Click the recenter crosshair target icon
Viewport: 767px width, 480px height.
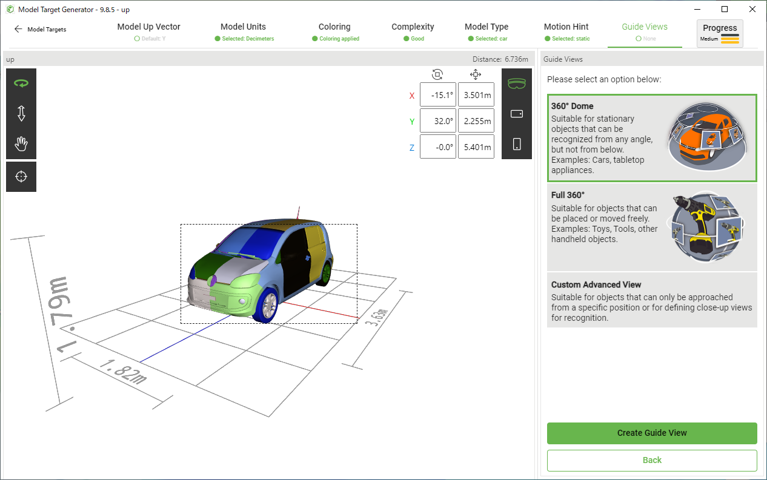click(x=21, y=177)
